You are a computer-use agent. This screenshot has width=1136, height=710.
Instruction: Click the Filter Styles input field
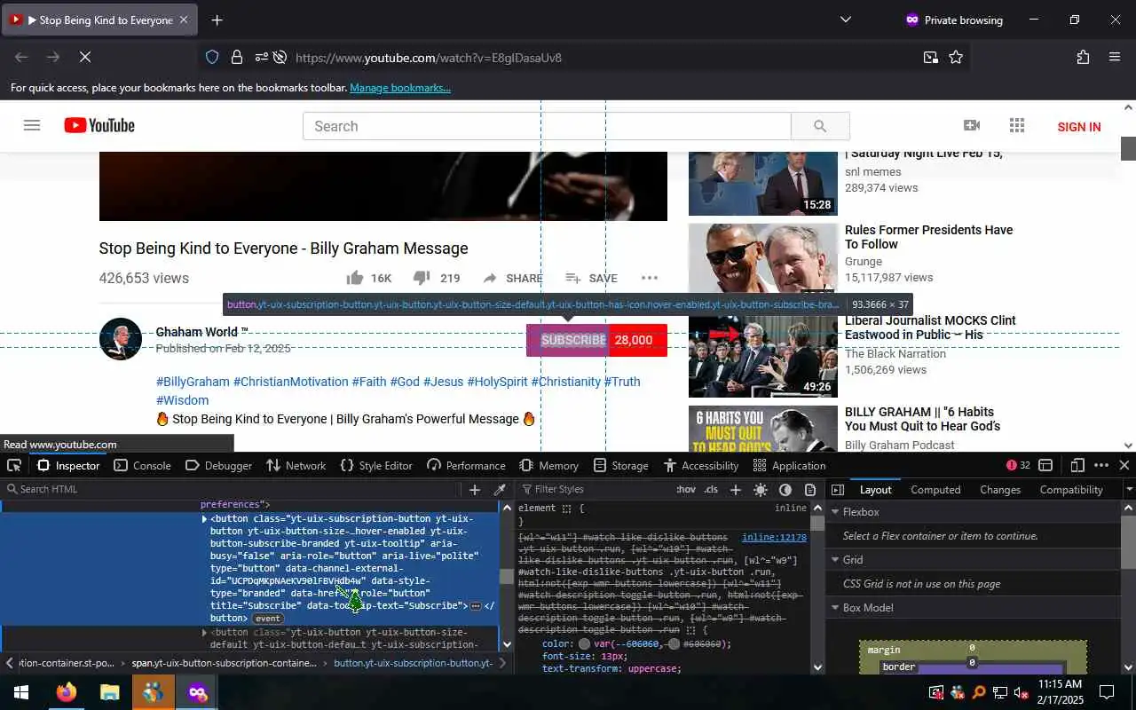coord(595,490)
